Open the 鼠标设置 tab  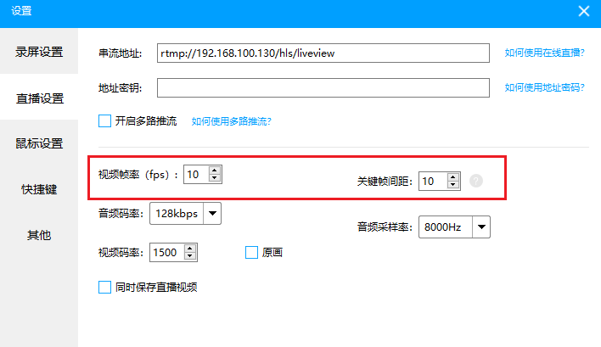pyautogui.click(x=39, y=143)
